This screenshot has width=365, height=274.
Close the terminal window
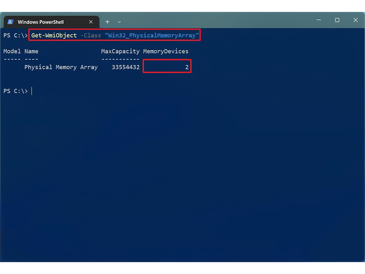[x=355, y=20]
